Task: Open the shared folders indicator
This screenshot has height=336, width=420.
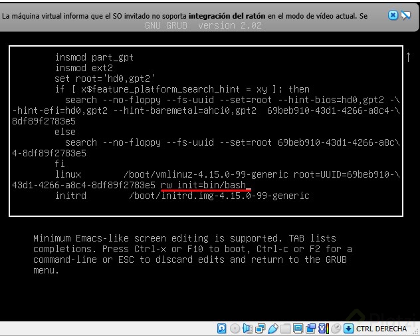Action: tap(285, 329)
